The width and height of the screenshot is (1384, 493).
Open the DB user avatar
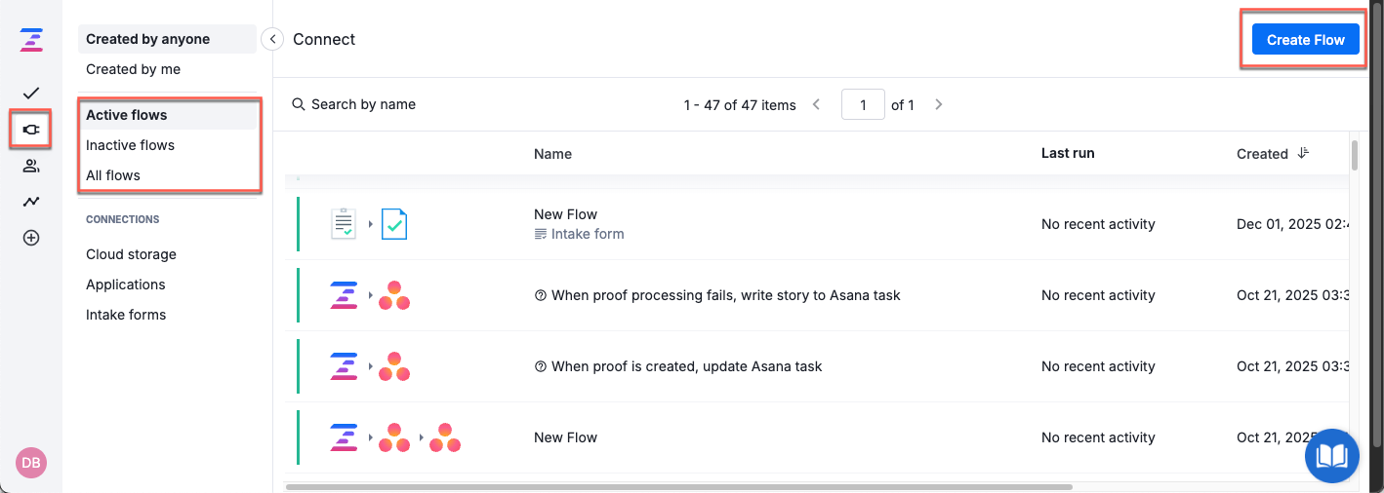31,463
